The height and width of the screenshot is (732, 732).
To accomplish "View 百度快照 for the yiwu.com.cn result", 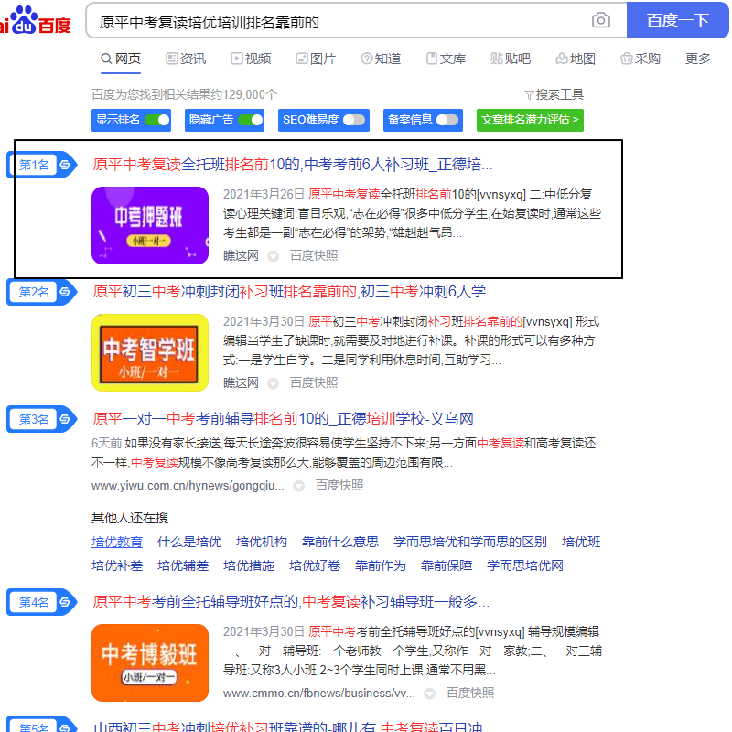I will pos(339,486).
